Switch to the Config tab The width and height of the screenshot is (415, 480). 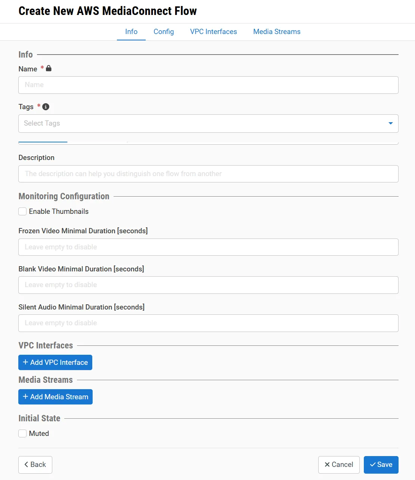click(x=164, y=32)
